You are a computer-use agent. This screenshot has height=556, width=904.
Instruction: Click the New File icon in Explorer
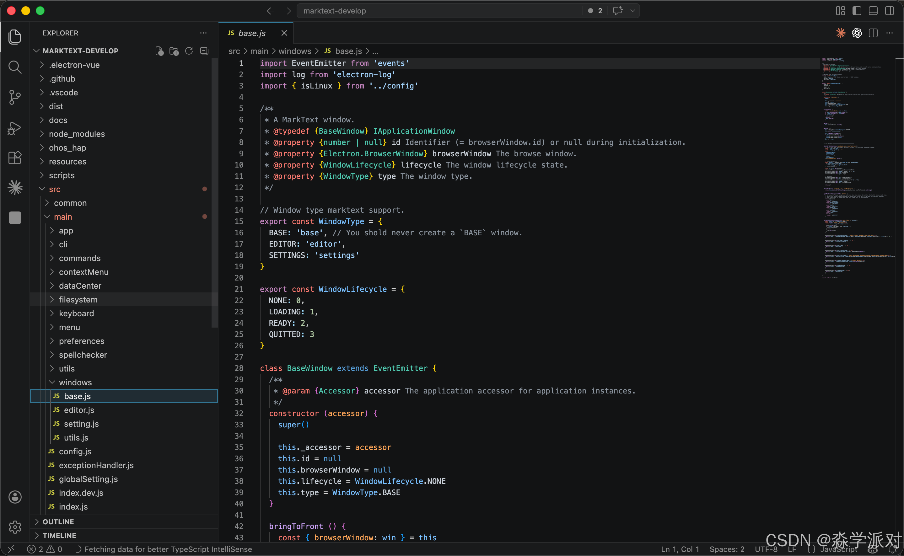(159, 51)
